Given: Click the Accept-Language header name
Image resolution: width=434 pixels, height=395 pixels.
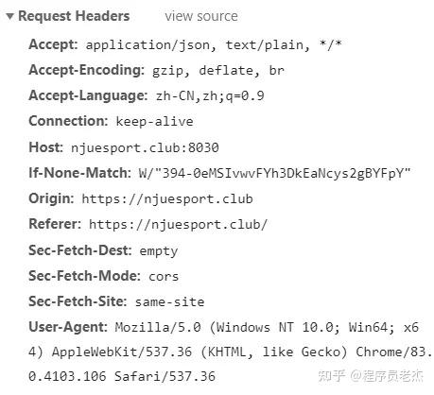Looking at the screenshot, I should [x=88, y=95].
